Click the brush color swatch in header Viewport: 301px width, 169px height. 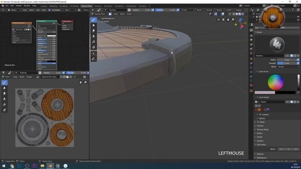pos(129,10)
